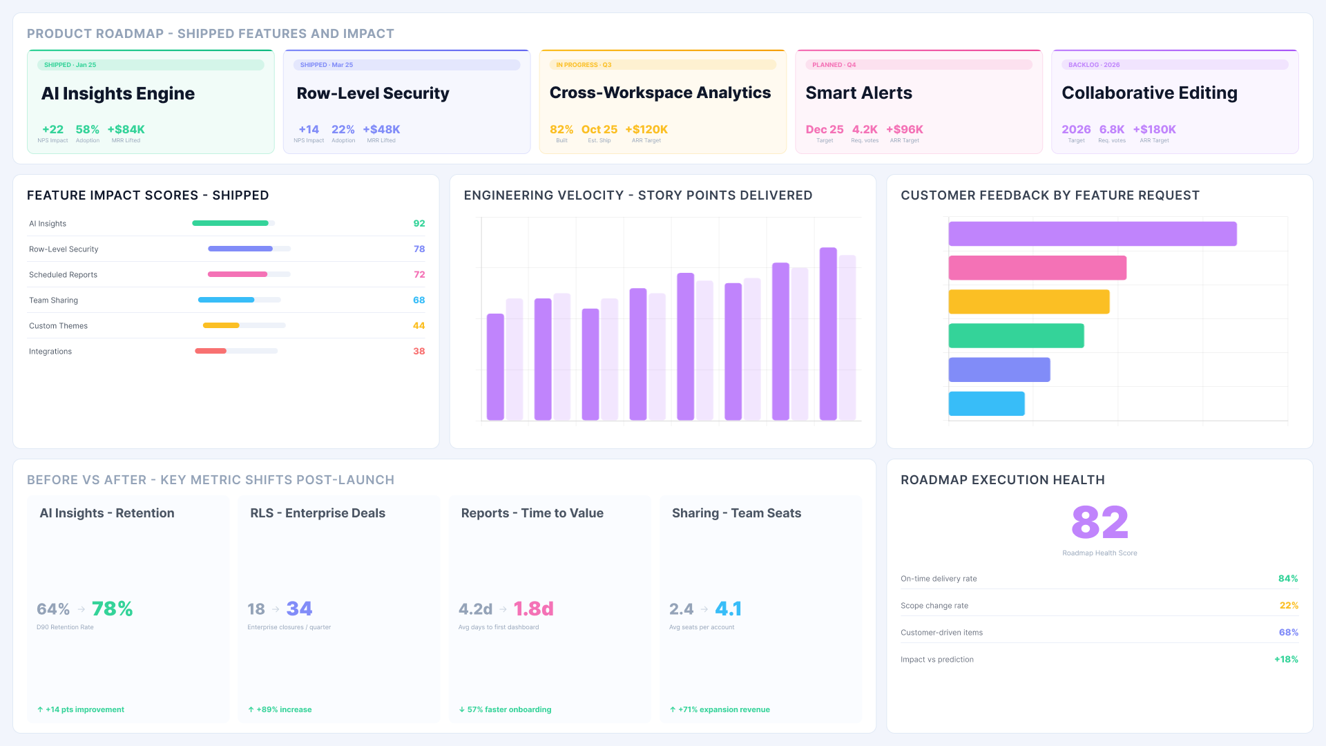Select the '+71% expansion revenue' note
Viewport: 1326px width, 746px height.
click(x=720, y=709)
